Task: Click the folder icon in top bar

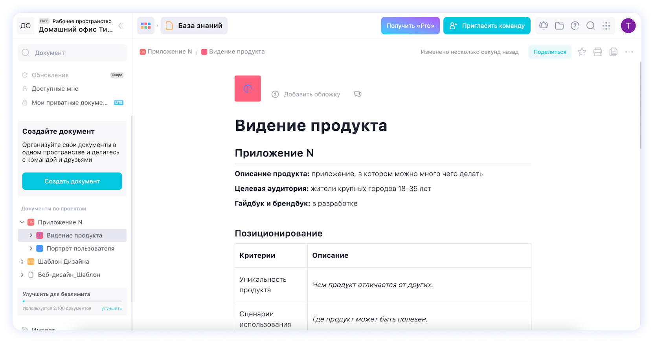Action: pyautogui.click(x=559, y=26)
